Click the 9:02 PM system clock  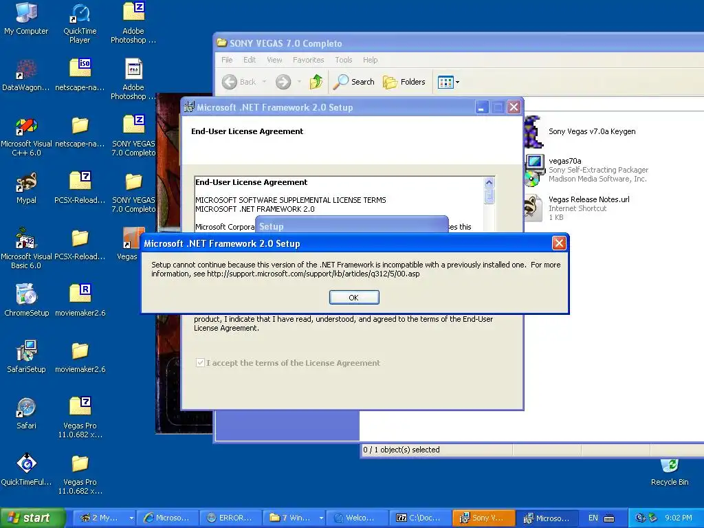(679, 518)
